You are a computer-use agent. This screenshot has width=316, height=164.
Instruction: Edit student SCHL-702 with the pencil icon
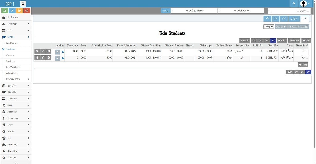43,51
